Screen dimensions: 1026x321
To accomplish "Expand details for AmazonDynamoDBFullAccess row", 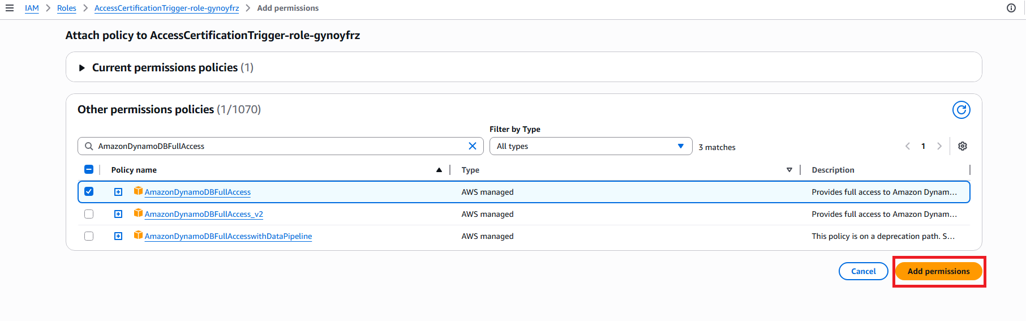I will [118, 192].
